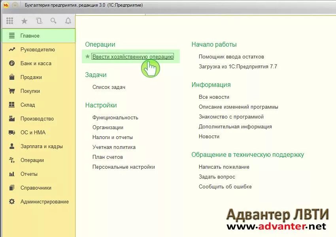Image resolution: width=336 pixels, height=237 pixels.
Task: Click the Руководителю chart icon
Action: (x=12, y=49)
